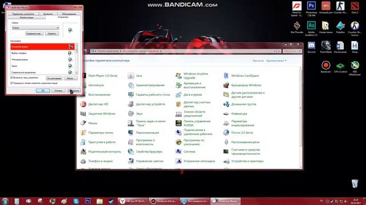Image resolution: width=366 pixels, height=205 pixels.
Task: Open Система item
Action: pyautogui.click(x=185, y=152)
